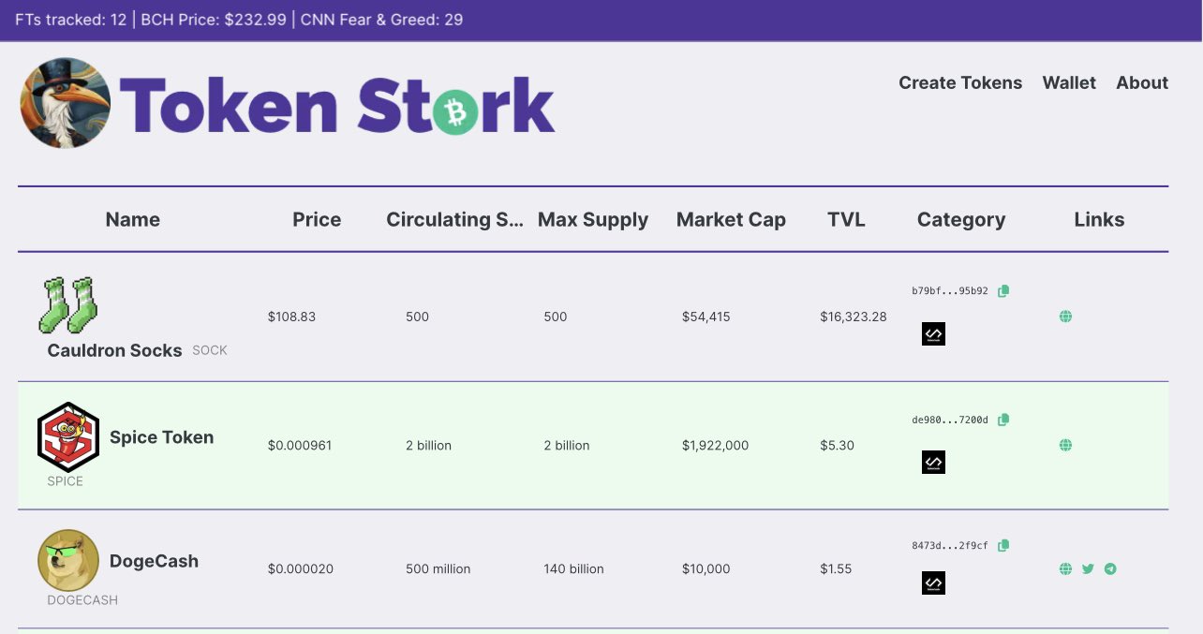1203x634 pixels.
Task: Go to the Wallet page
Action: click(x=1069, y=82)
